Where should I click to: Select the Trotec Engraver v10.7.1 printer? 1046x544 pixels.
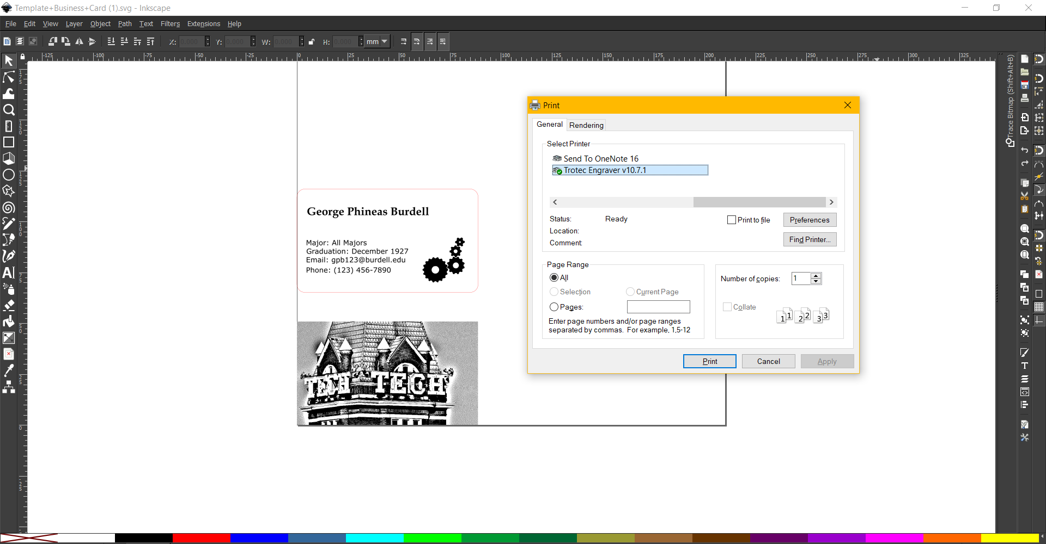click(630, 170)
